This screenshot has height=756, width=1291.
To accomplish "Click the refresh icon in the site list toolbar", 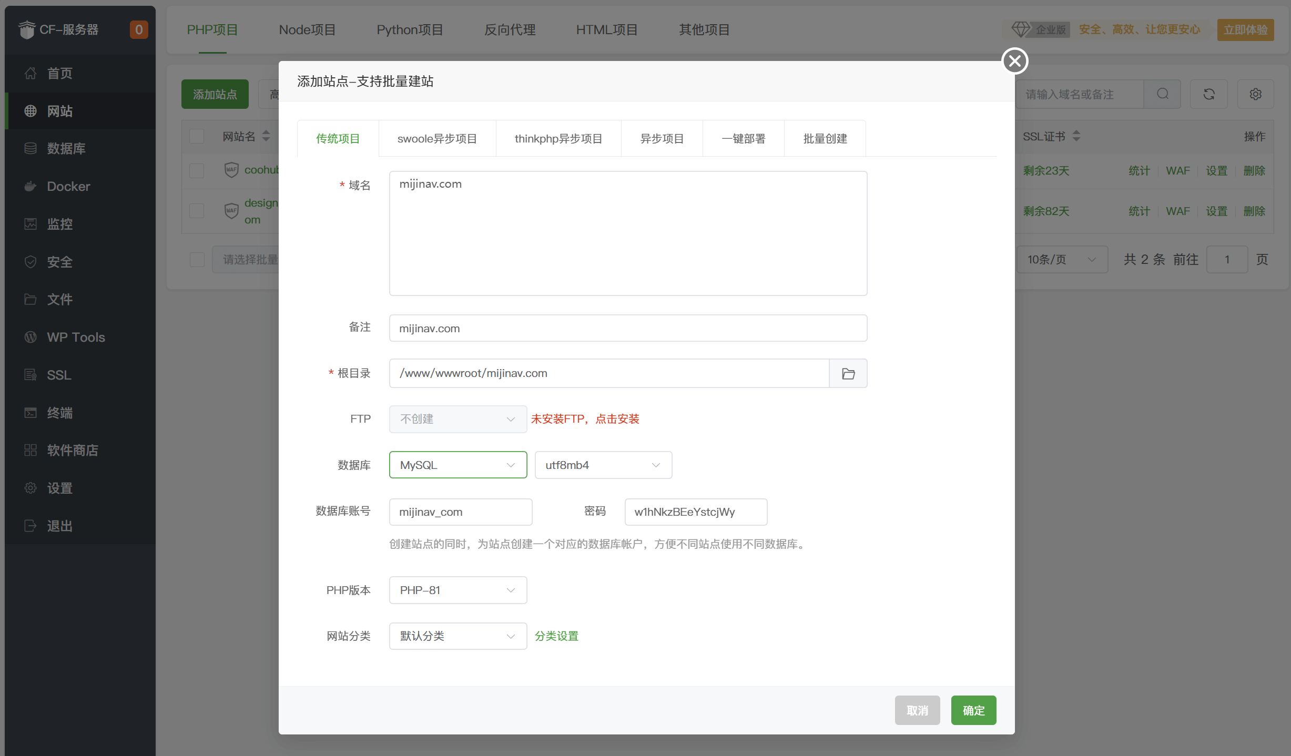I will tap(1208, 94).
